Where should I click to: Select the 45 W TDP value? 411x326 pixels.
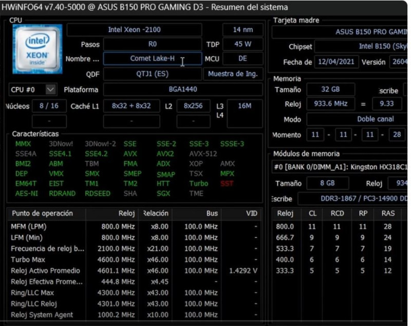pos(243,44)
